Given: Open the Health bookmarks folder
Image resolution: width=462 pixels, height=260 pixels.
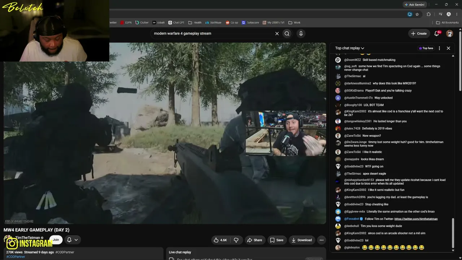Looking at the screenshot, I should tap(195, 22).
